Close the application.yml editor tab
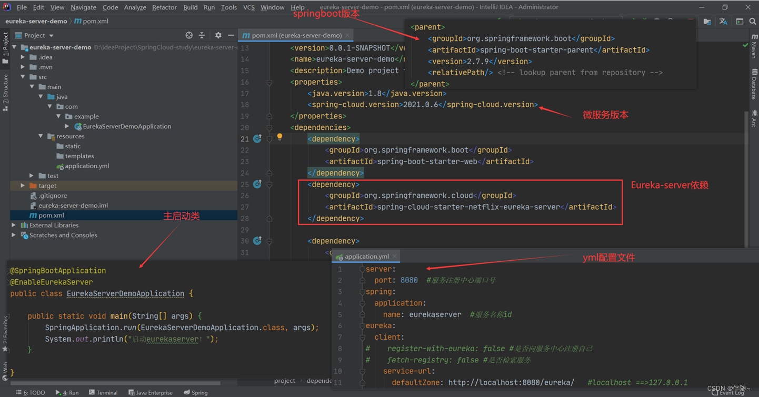This screenshot has width=759, height=397. click(x=394, y=257)
